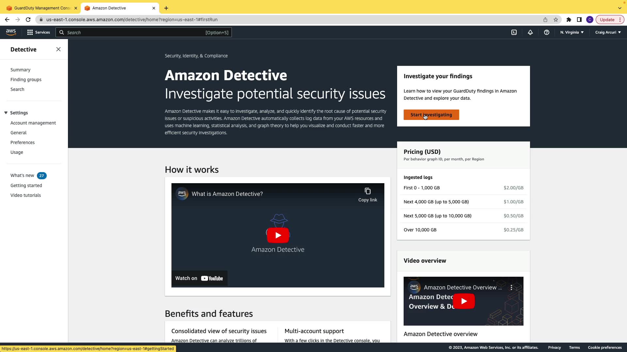The width and height of the screenshot is (627, 352).
Task: Switch to GuardDuty Management Console tab
Action: coord(42,8)
